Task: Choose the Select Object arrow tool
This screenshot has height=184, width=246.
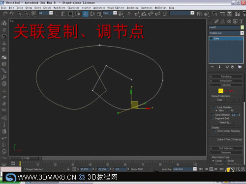Action: tap(57, 14)
